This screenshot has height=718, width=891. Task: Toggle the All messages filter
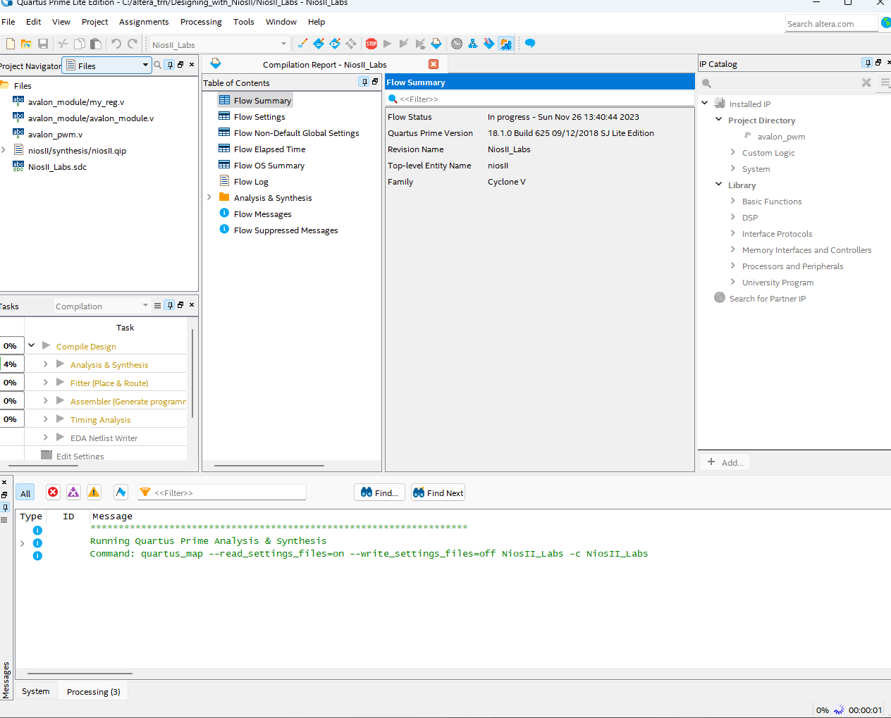[x=25, y=493]
